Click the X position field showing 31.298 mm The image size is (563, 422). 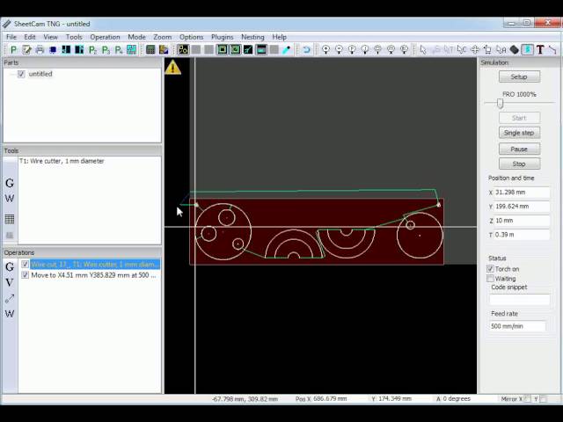[x=522, y=193]
